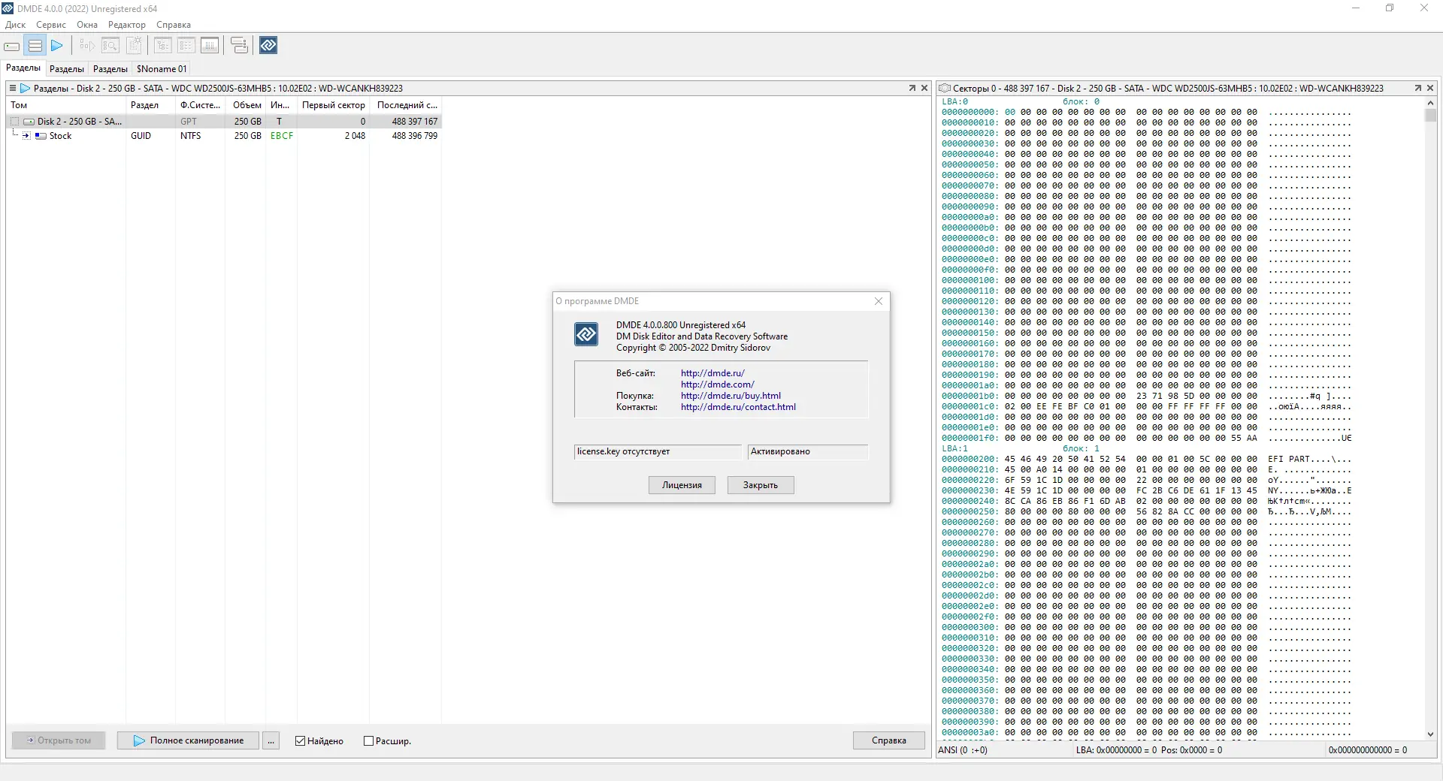Open the http://dmde.ru/ link

point(712,373)
